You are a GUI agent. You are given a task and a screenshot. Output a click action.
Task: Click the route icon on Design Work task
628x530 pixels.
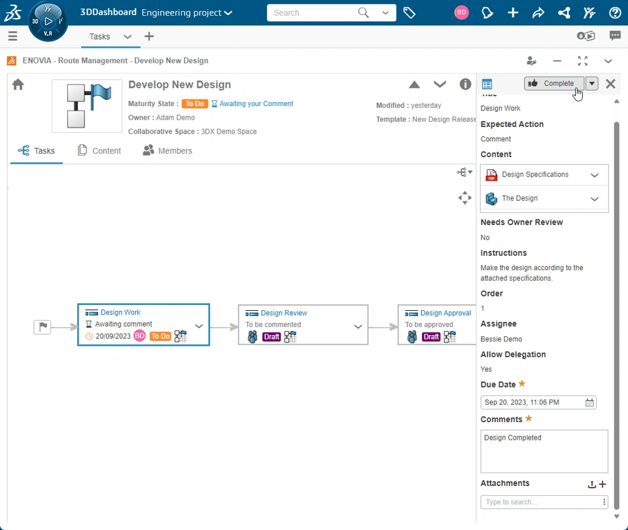(x=181, y=336)
